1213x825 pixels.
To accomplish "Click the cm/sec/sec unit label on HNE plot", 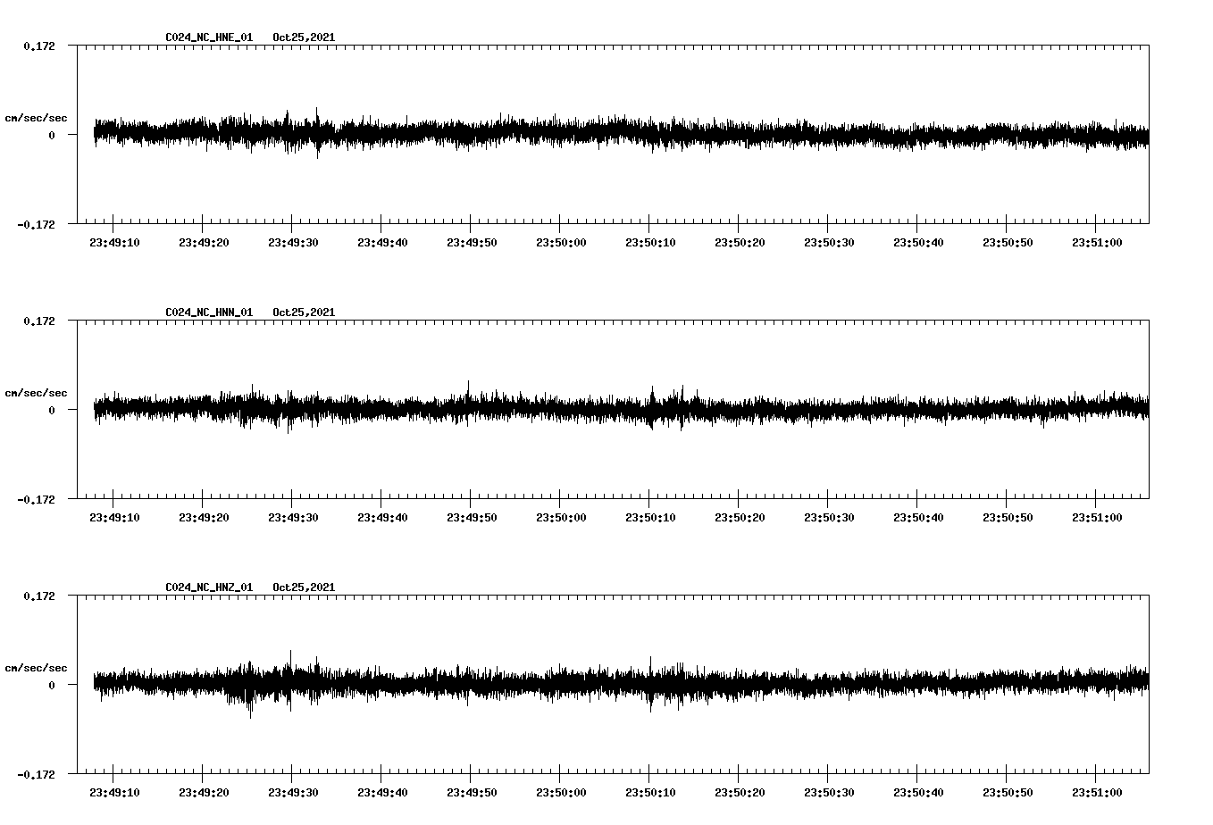I will pos(36,118).
